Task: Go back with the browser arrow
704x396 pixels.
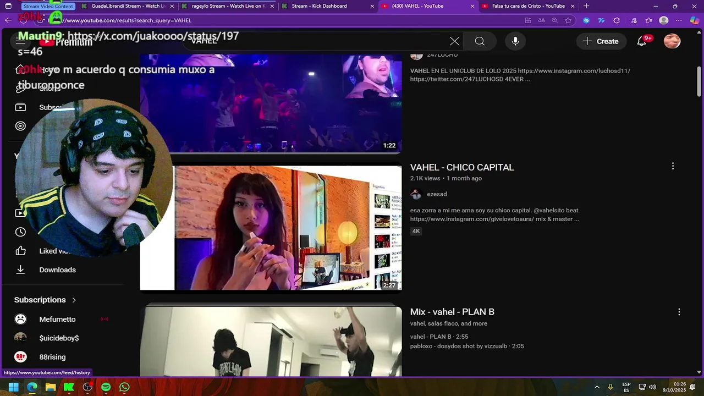Action: click(8, 20)
